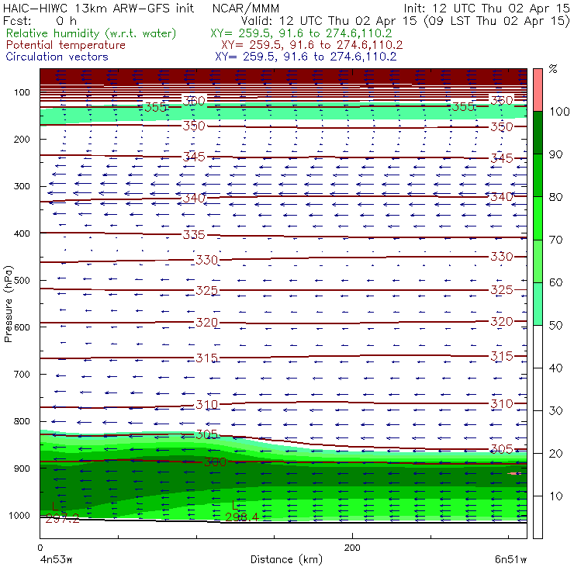Click the "700" pressure axis tick label
The image size is (574, 574).
[x=22, y=375]
